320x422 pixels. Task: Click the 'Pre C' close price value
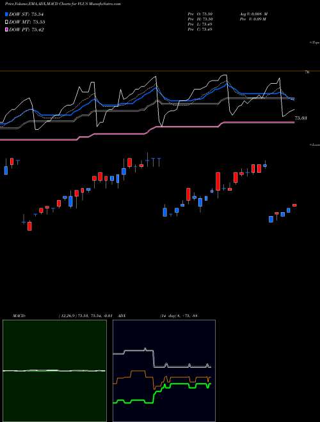pyautogui.click(x=200, y=29)
